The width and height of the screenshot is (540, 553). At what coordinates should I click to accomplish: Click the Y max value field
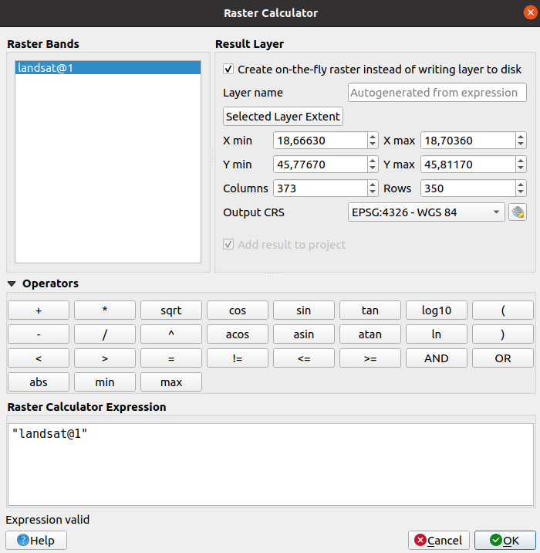point(467,165)
